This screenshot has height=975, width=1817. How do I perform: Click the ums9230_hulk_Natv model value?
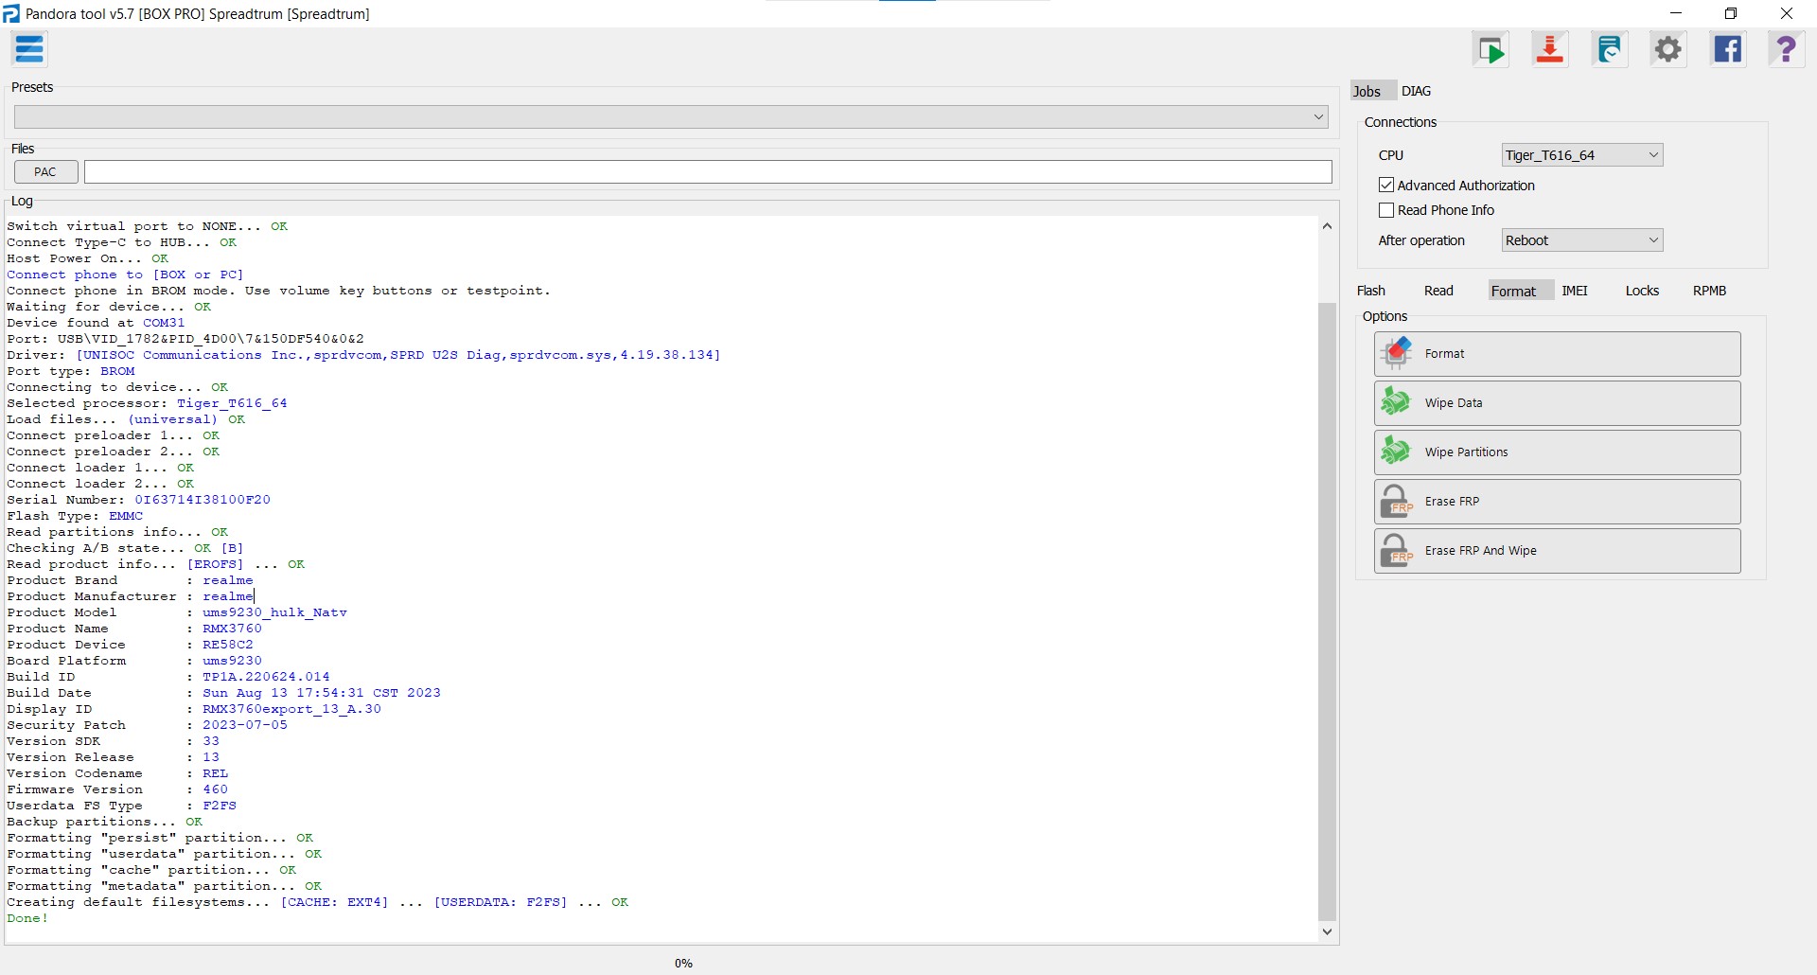tap(274, 612)
